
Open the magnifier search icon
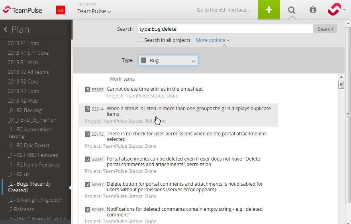pos(292,10)
